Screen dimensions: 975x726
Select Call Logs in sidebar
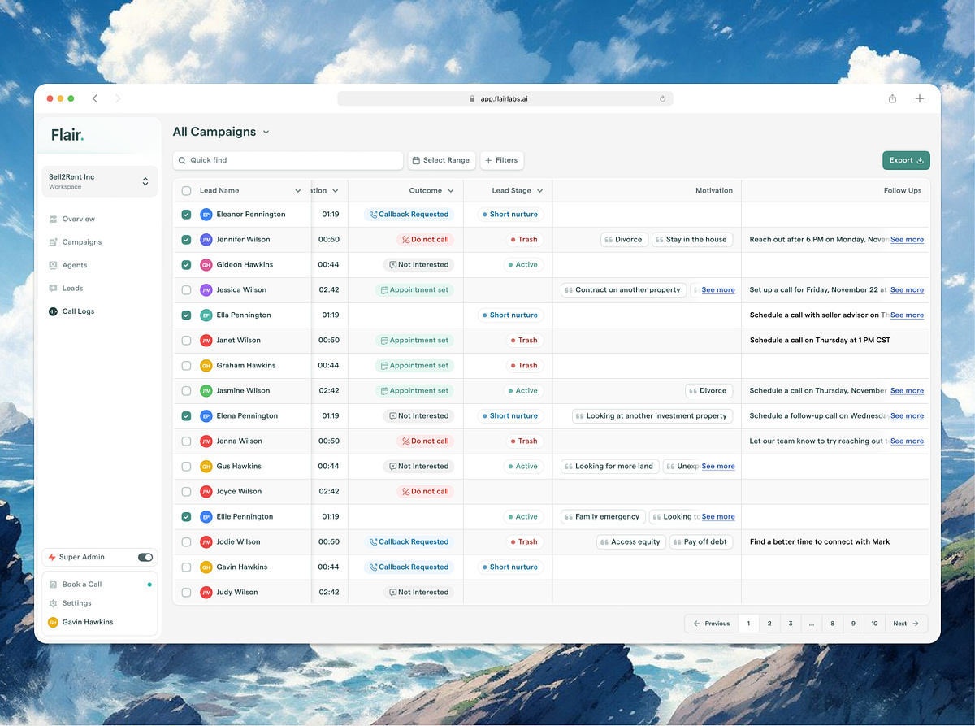pos(78,311)
